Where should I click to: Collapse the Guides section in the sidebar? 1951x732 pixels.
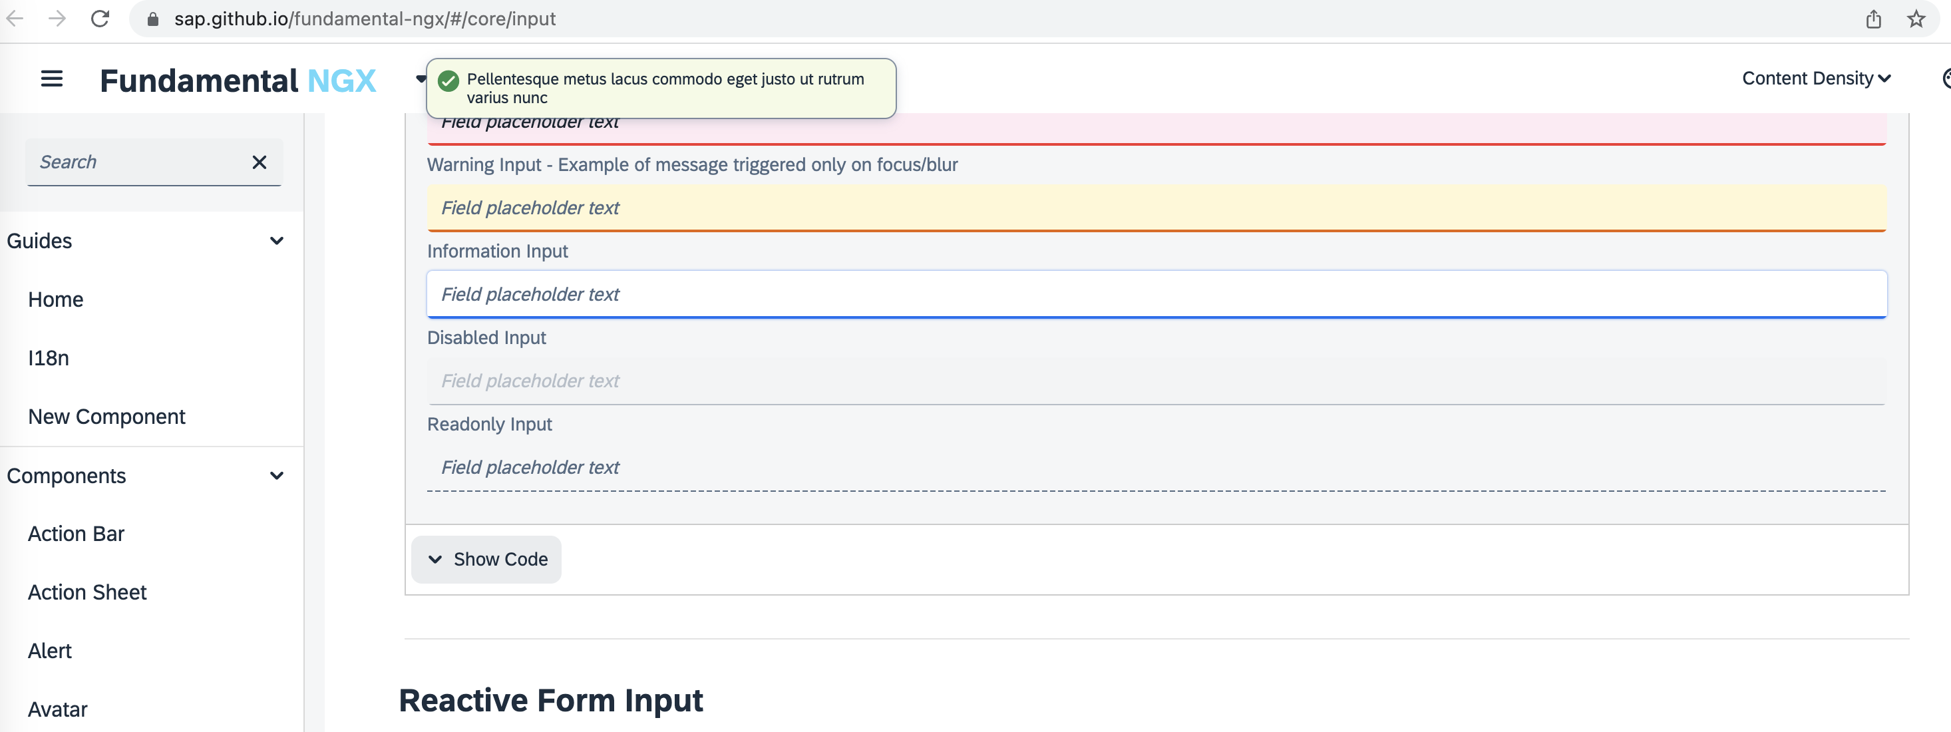pyautogui.click(x=275, y=240)
